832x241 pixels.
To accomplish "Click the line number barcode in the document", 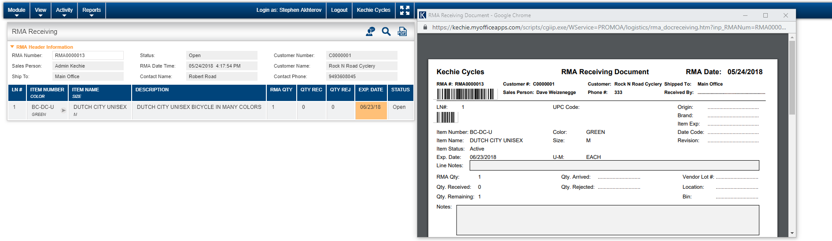I will point(445,117).
